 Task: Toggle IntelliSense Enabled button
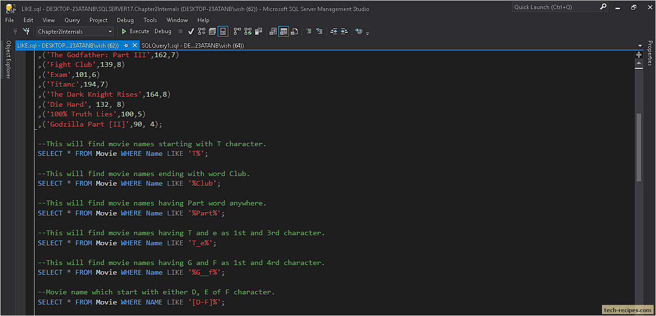[223, 31]
